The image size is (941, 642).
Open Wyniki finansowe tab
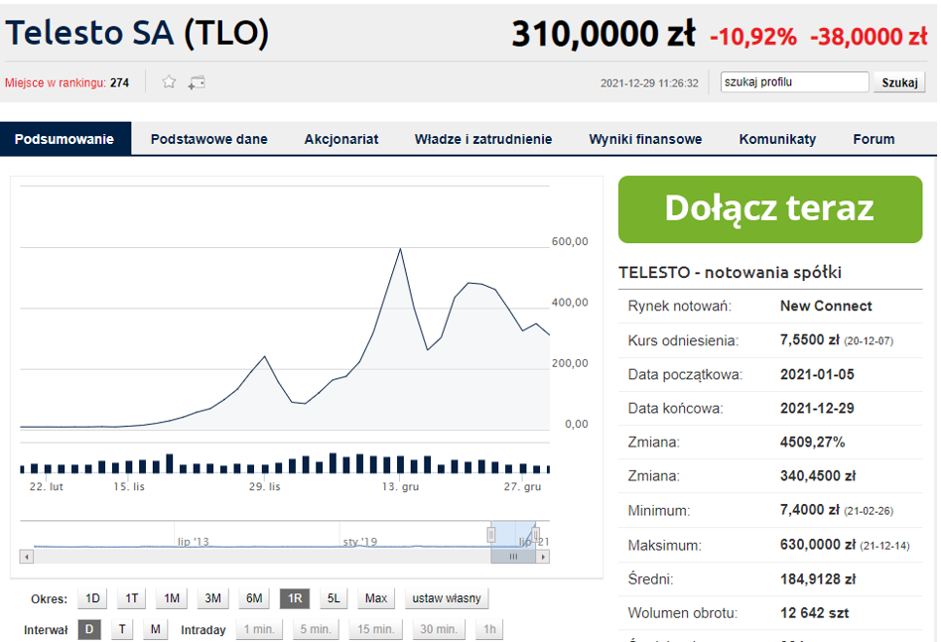(x=645, y=139)
